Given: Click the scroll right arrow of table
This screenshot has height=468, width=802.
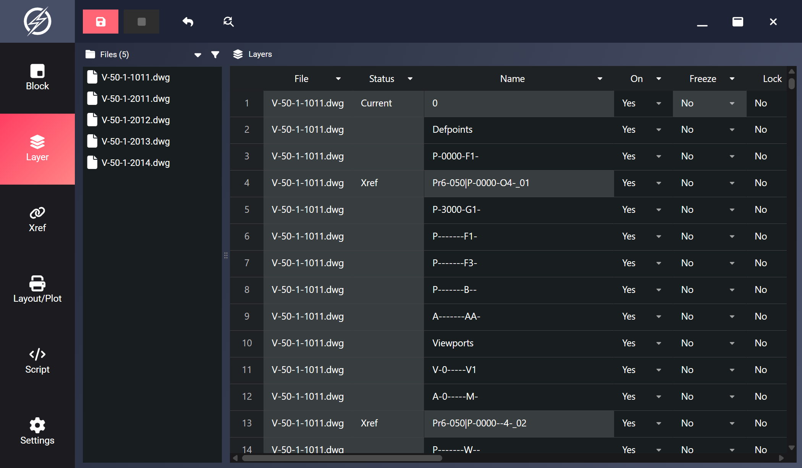Looking at the screenshot, I should 781,458.
